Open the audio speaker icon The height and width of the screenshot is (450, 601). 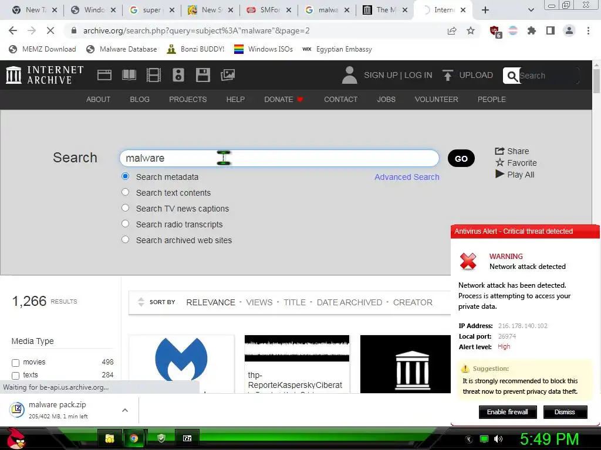pos(178,75)
